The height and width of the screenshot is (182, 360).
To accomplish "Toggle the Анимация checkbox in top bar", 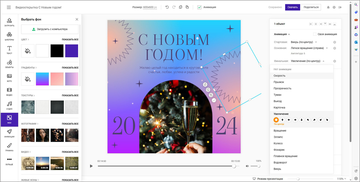I will click(199, 7).
